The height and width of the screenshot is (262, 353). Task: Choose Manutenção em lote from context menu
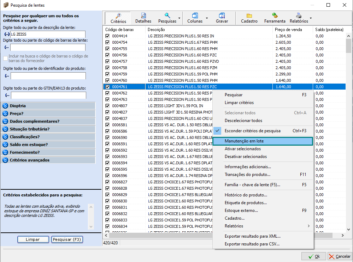(263, 141)
